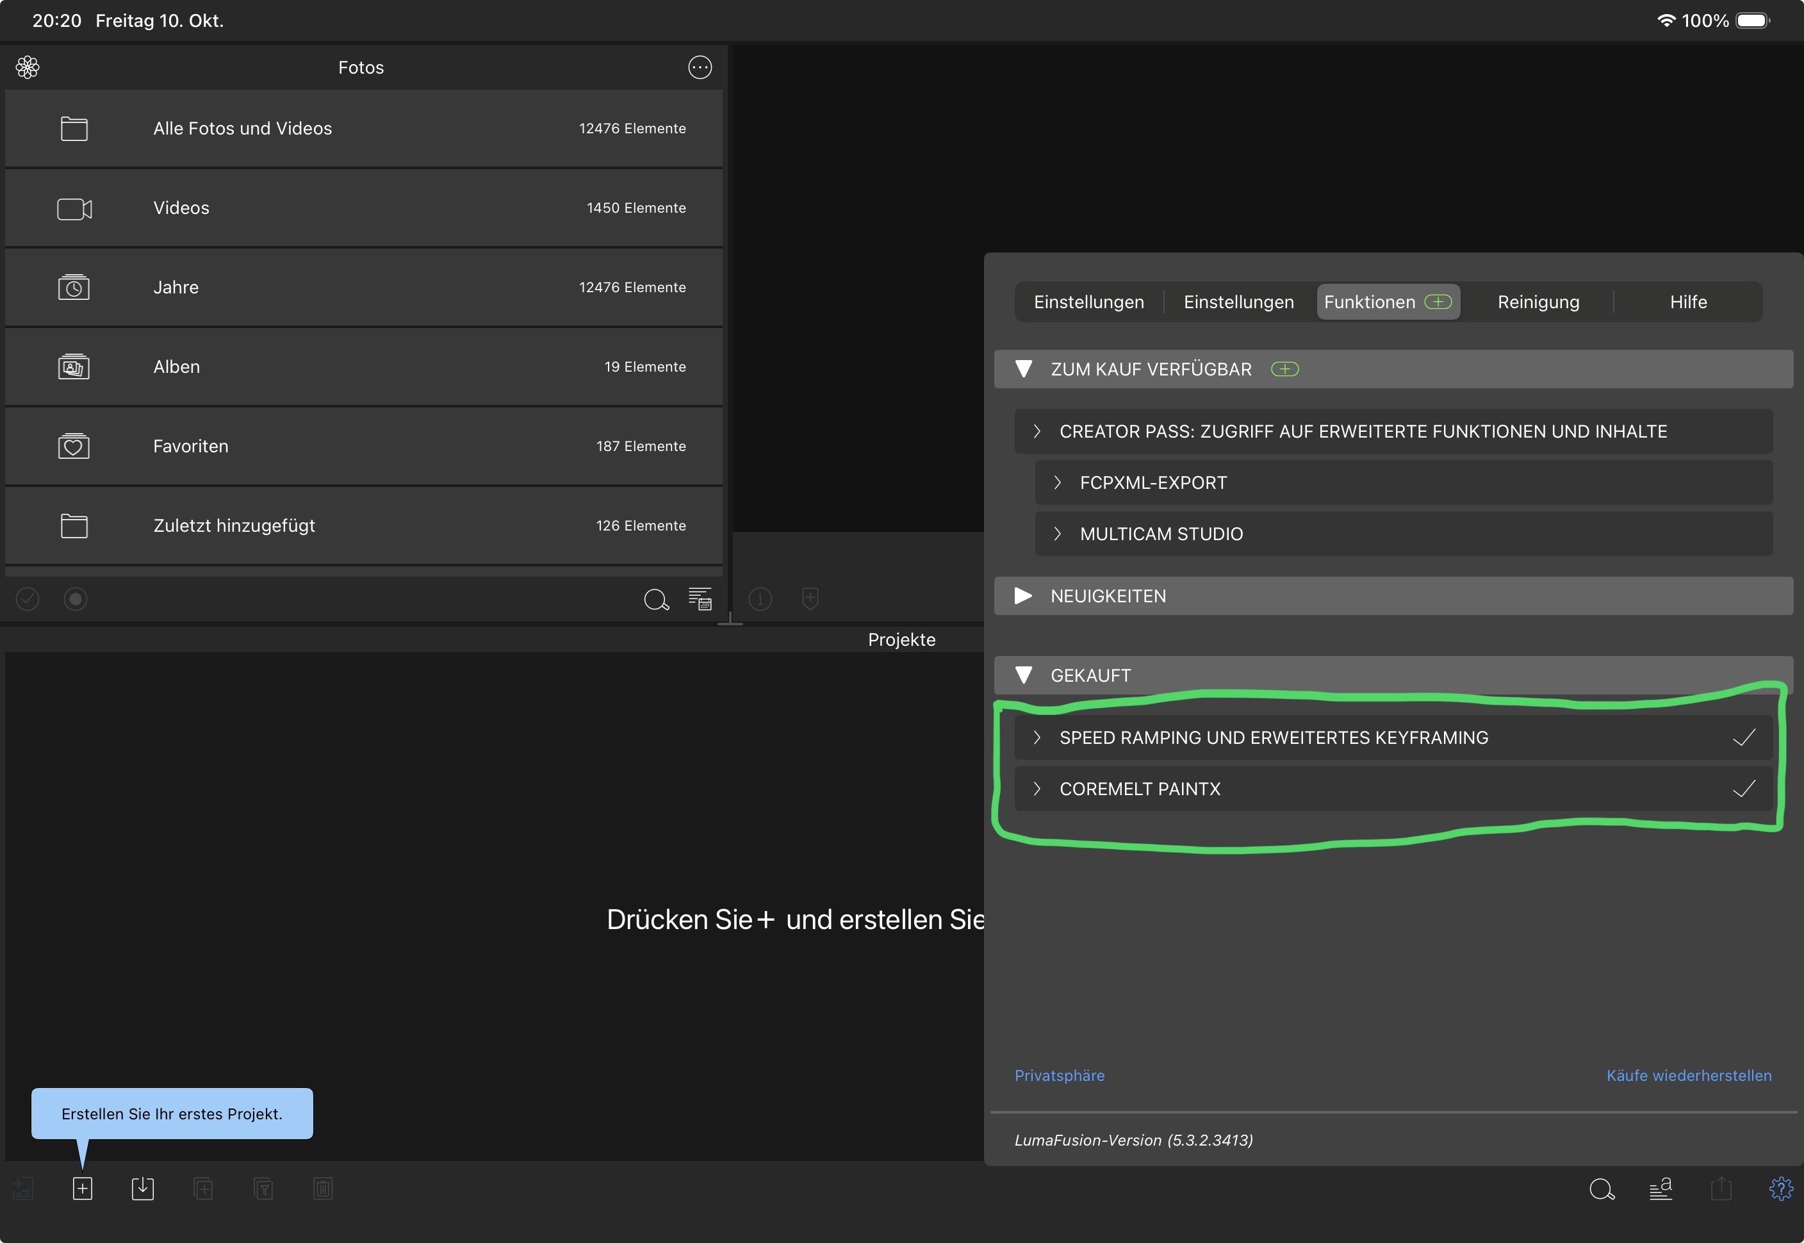1804x1243 pixels.
Task: Tap the import project download icon
Action: click(x=142, y=1189)
